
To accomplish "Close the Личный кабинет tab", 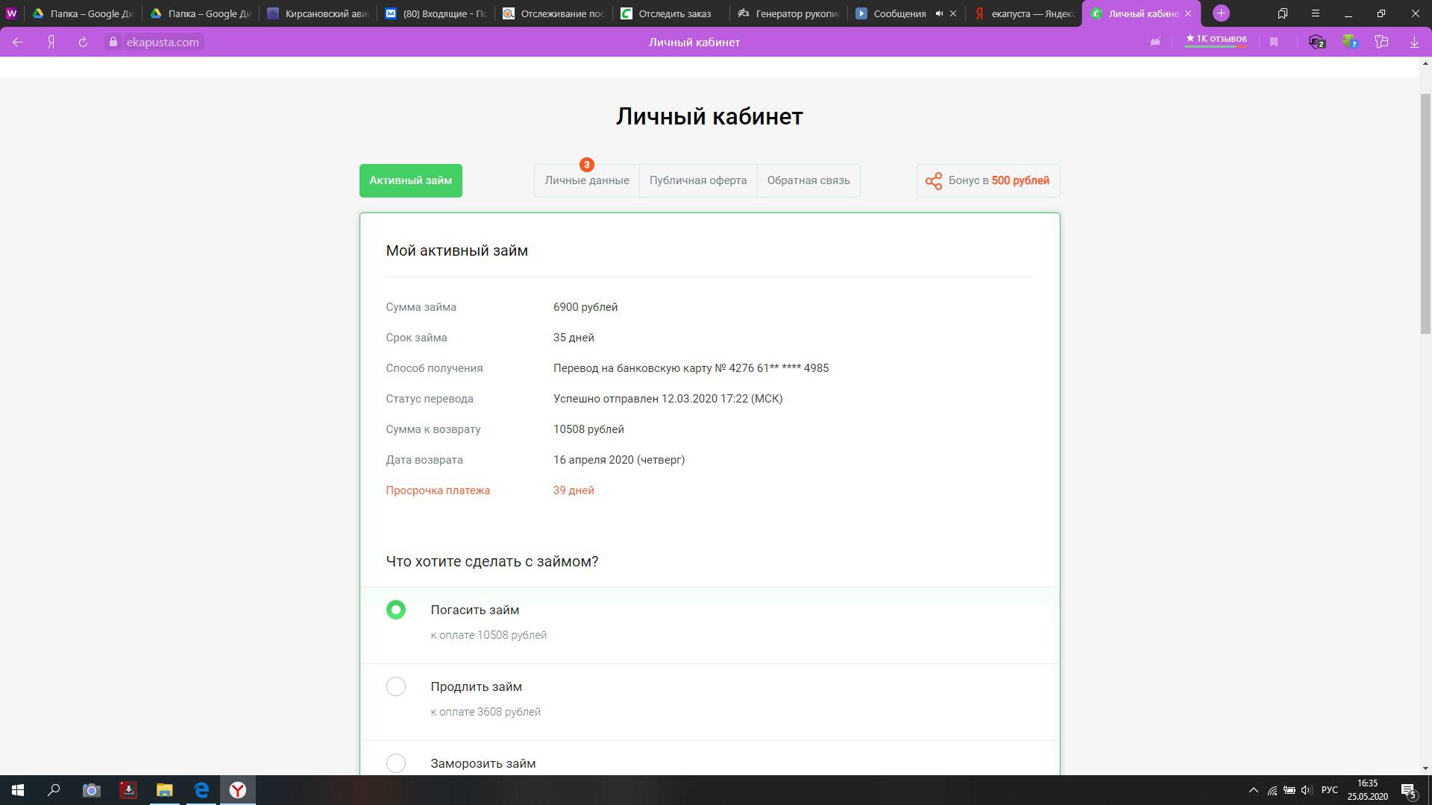I will (1188, 13).
